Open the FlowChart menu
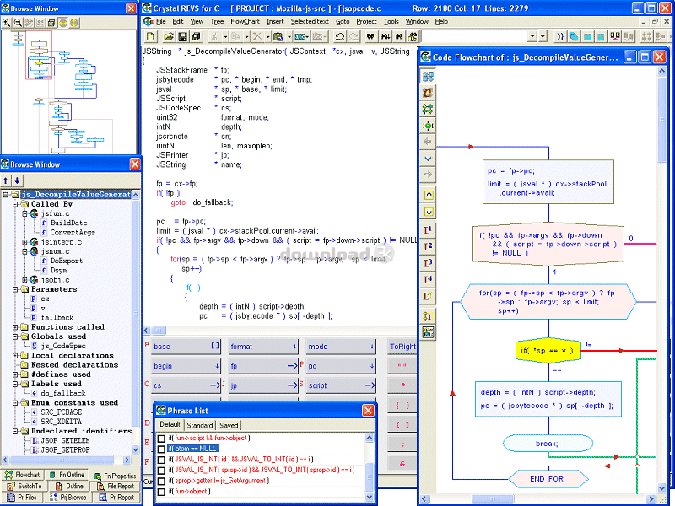 point(245,21)
